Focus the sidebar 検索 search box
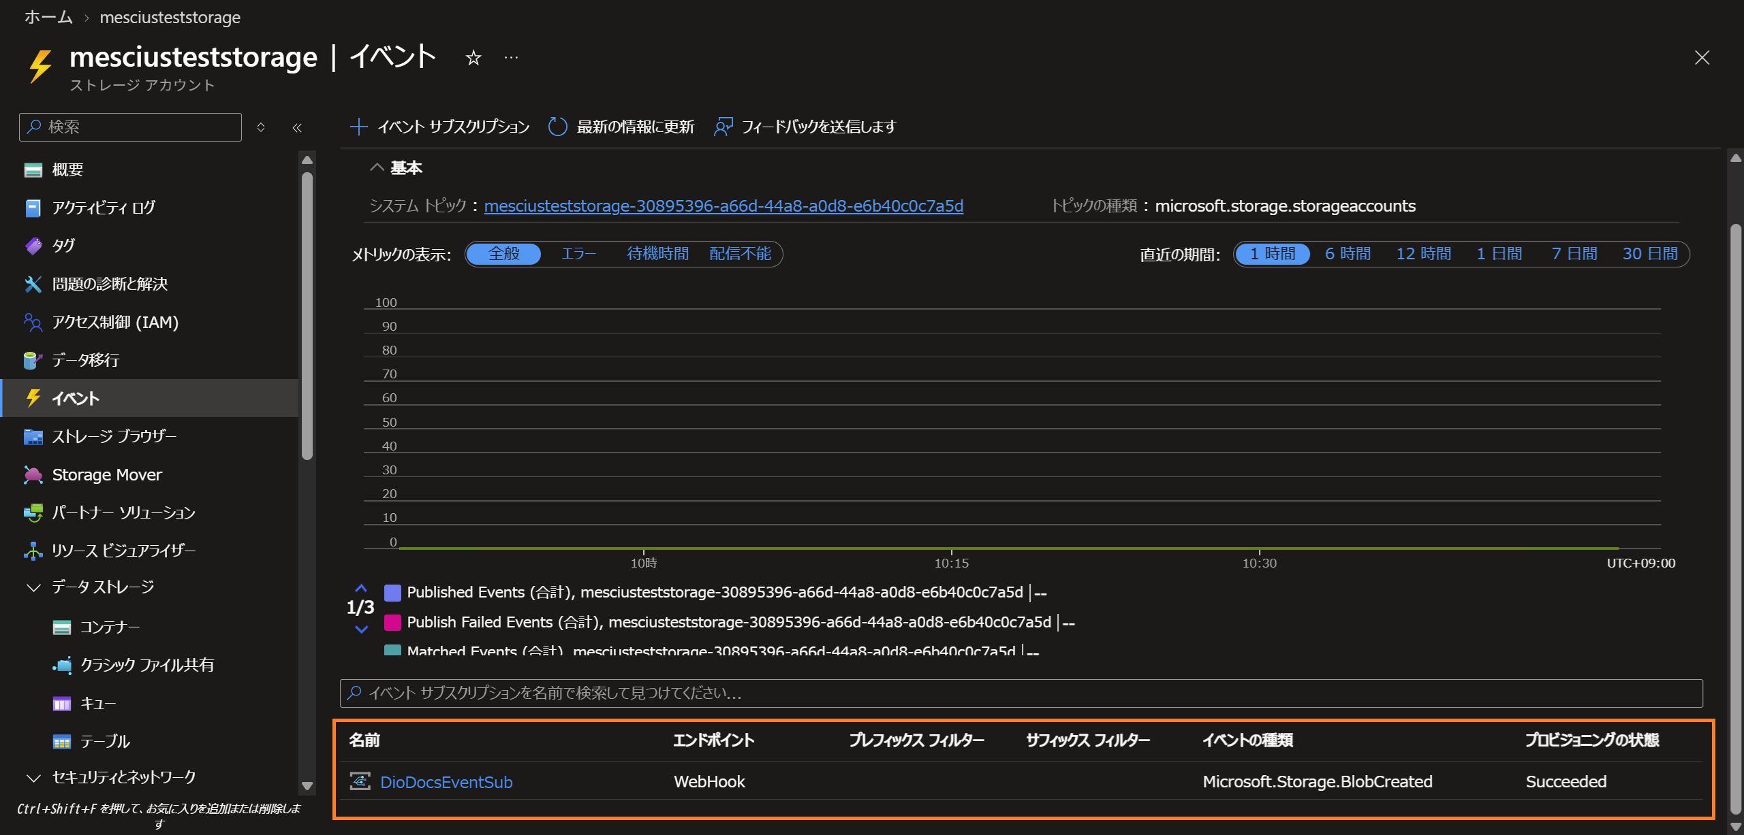The width and height of the screenshot is (1744, 835). coord(130,127)
